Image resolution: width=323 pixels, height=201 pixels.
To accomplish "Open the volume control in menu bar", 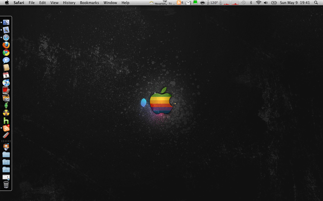I will 266,3.
